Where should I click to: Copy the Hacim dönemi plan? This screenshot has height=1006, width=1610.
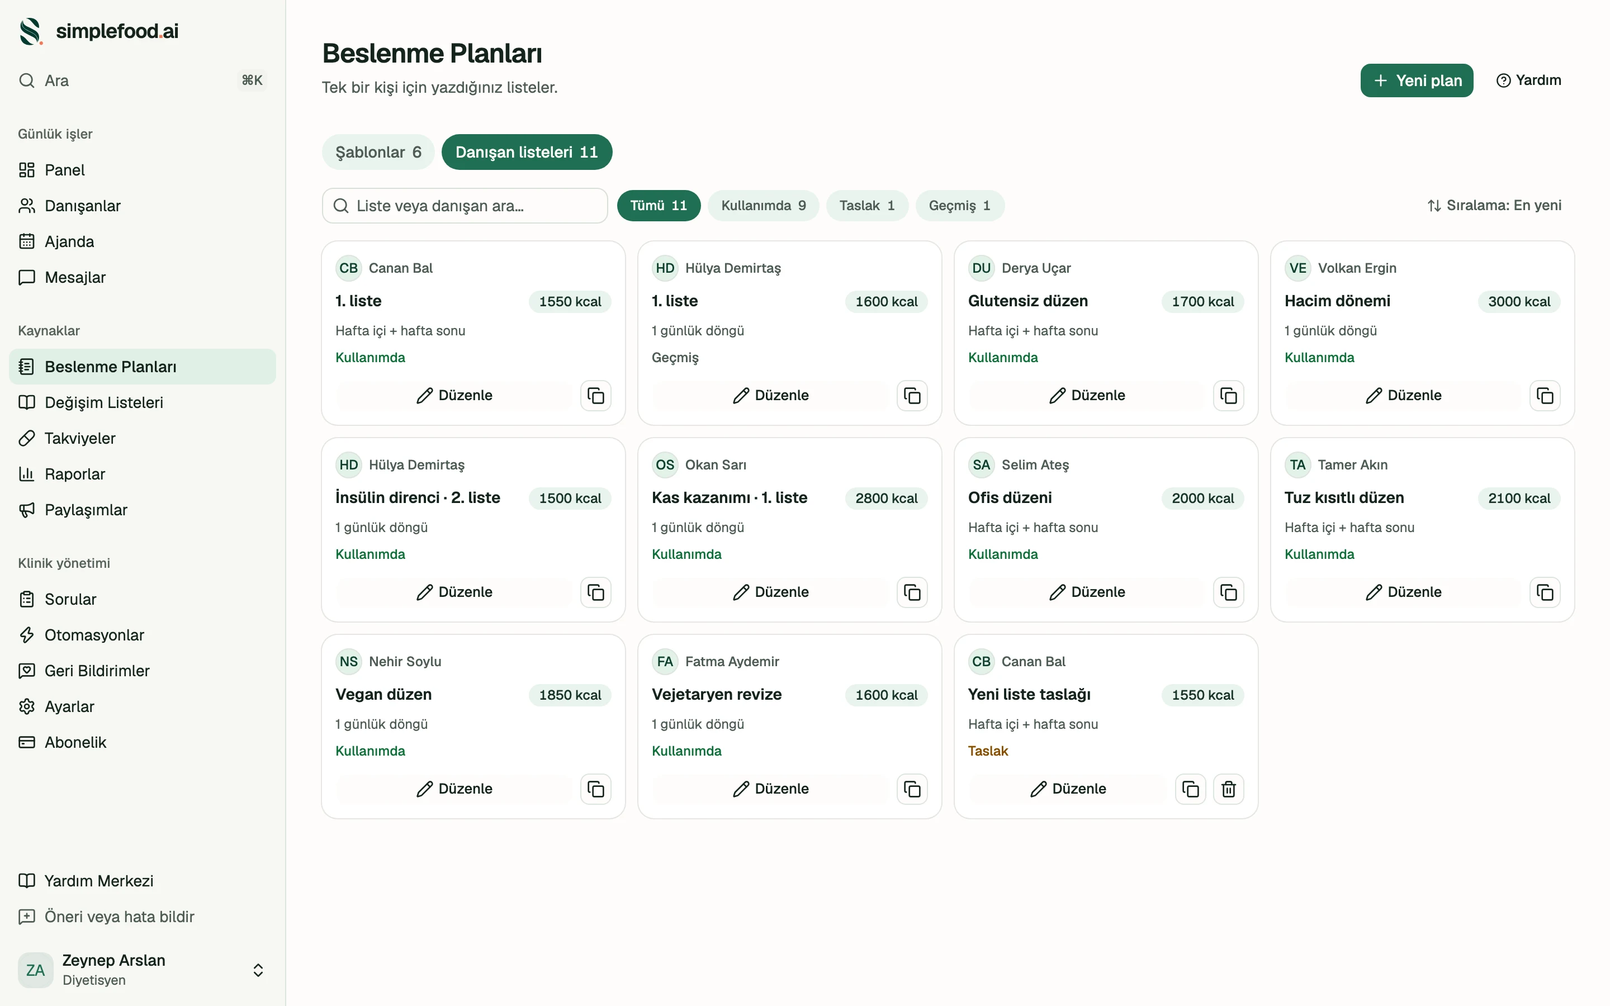coord(1545,396)
